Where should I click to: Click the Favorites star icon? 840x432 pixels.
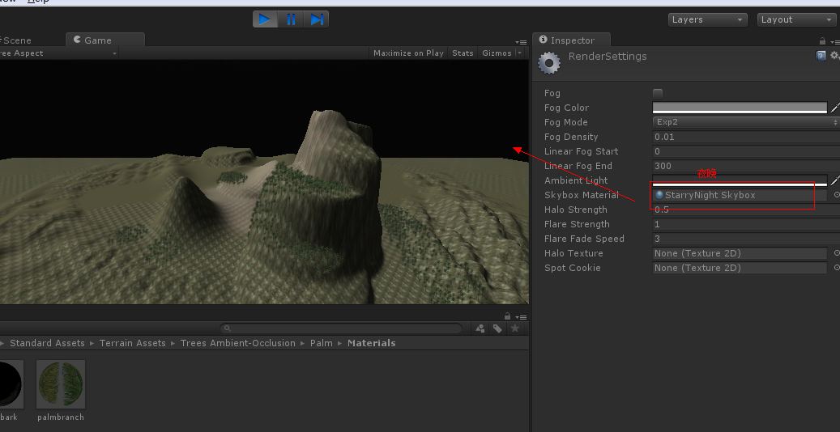[x=515, y=328]
